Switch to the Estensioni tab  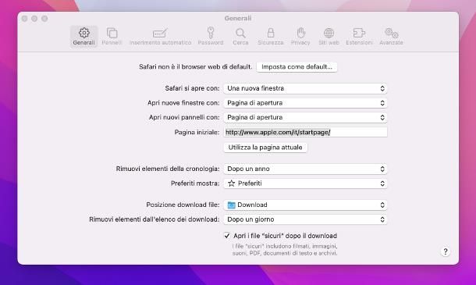[x=359, y=37]
